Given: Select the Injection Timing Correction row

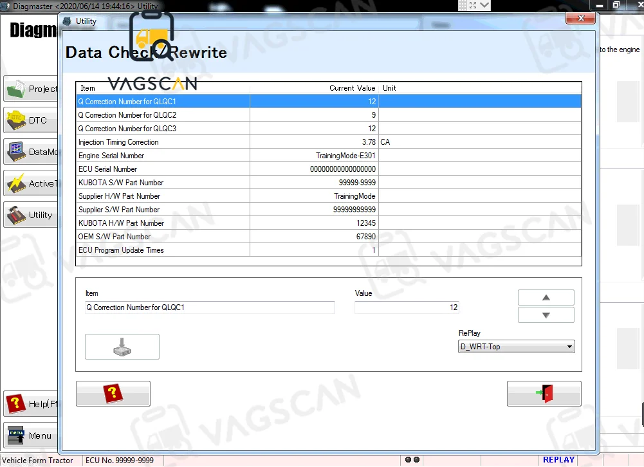Looking at the screenshot, I should click(329, 142).
